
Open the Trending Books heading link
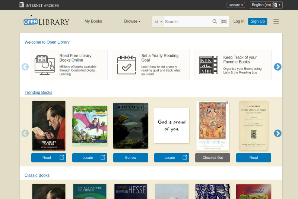point(38,92)
